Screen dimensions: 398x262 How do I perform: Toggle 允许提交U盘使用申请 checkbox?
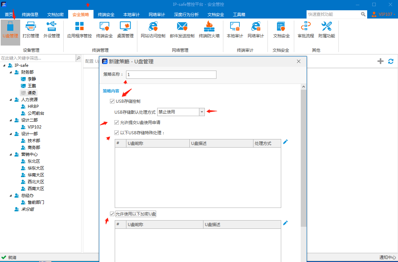pos(117,122)
